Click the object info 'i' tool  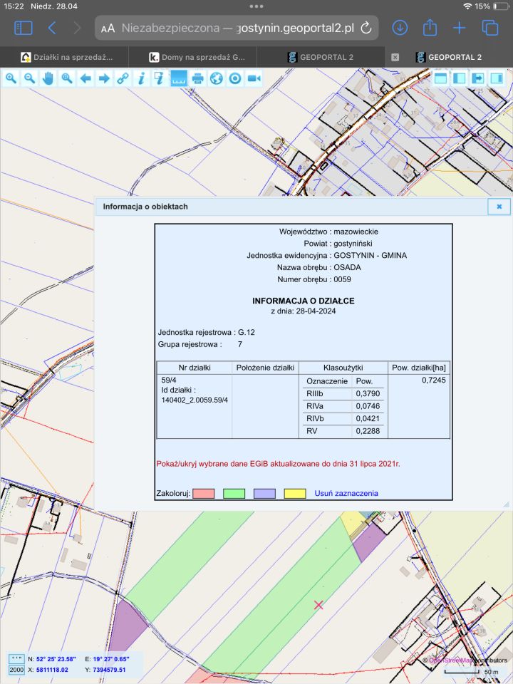pyautogui.click(x=142, y=78)
